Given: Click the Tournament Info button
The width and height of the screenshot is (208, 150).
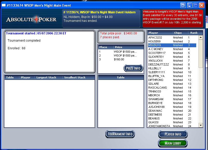Looking at the screenshot, I should pyautogui.click(x=120, y=134).
